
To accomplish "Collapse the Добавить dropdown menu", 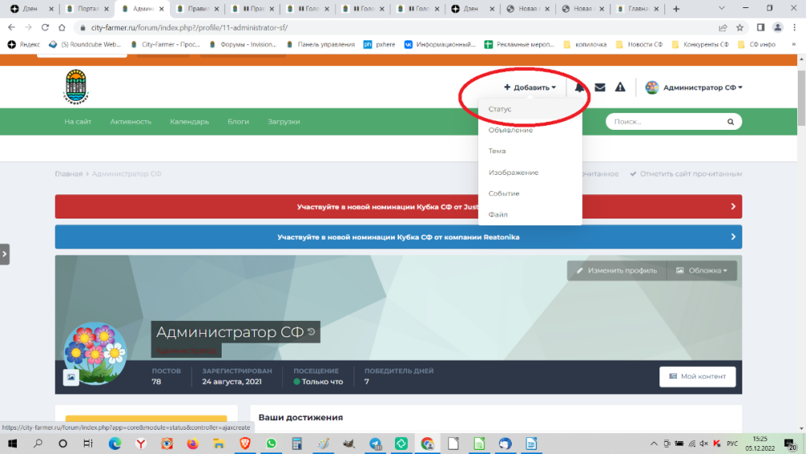I will point(530,87).
